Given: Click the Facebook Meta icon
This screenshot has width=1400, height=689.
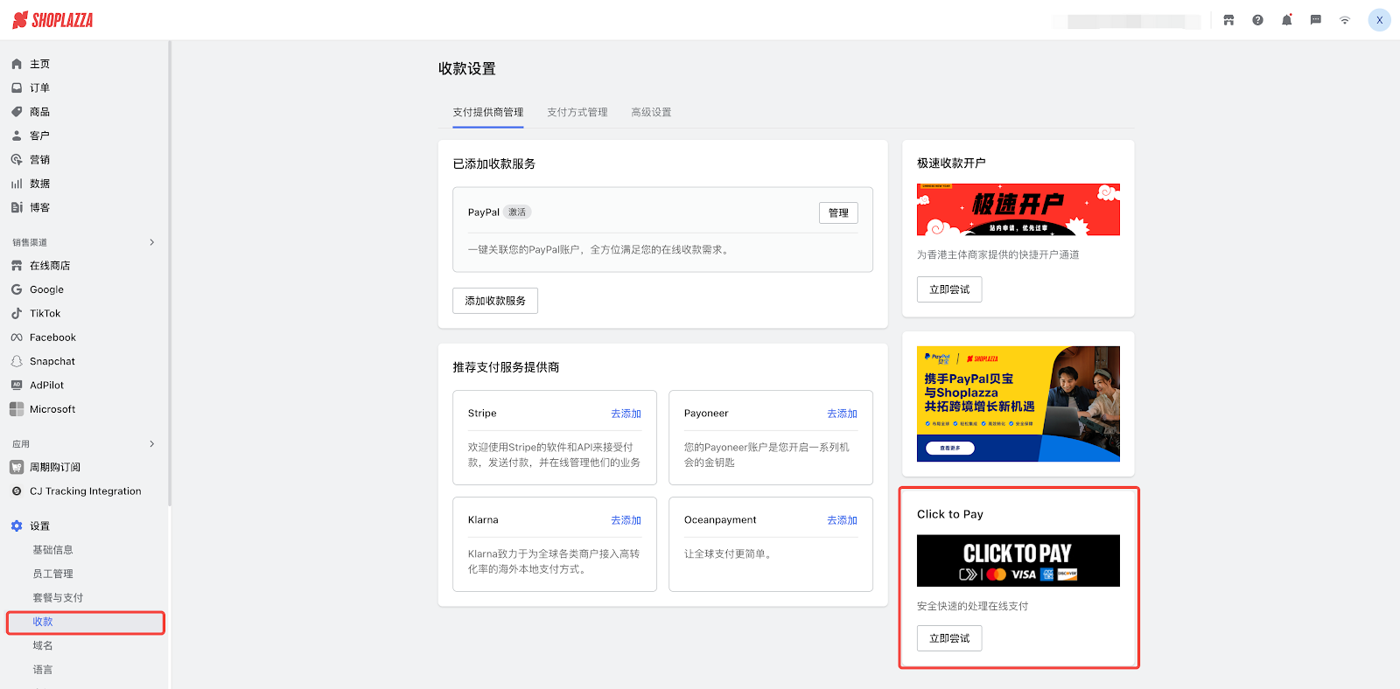Looking at the screenshot, I should [17, 338].
